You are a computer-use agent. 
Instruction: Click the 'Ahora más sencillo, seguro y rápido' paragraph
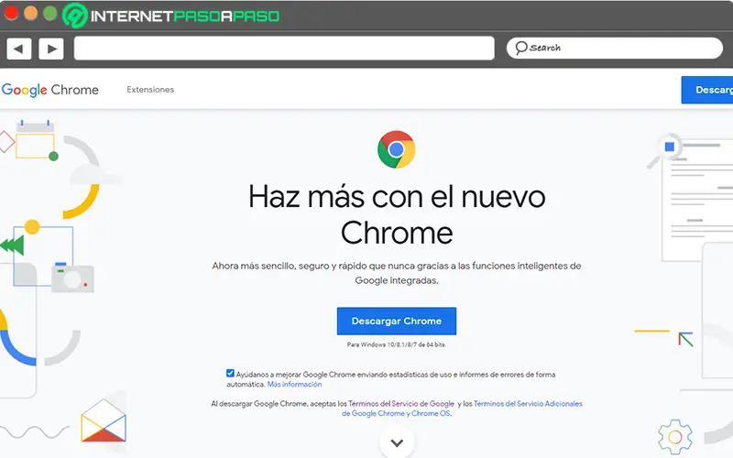(397, 273)
